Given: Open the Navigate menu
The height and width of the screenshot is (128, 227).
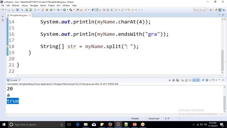Looking at the screenshot, I should pos(34,5).
